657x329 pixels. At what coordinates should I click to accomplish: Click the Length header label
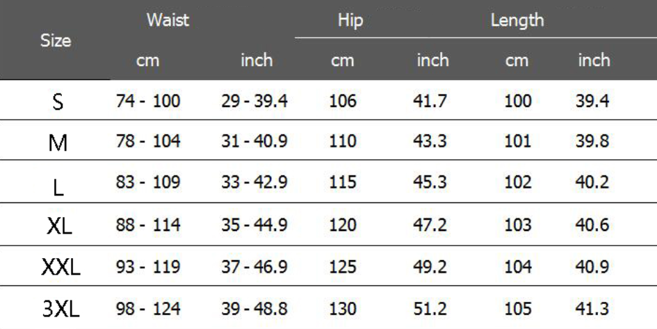click(x=517, y=21)
